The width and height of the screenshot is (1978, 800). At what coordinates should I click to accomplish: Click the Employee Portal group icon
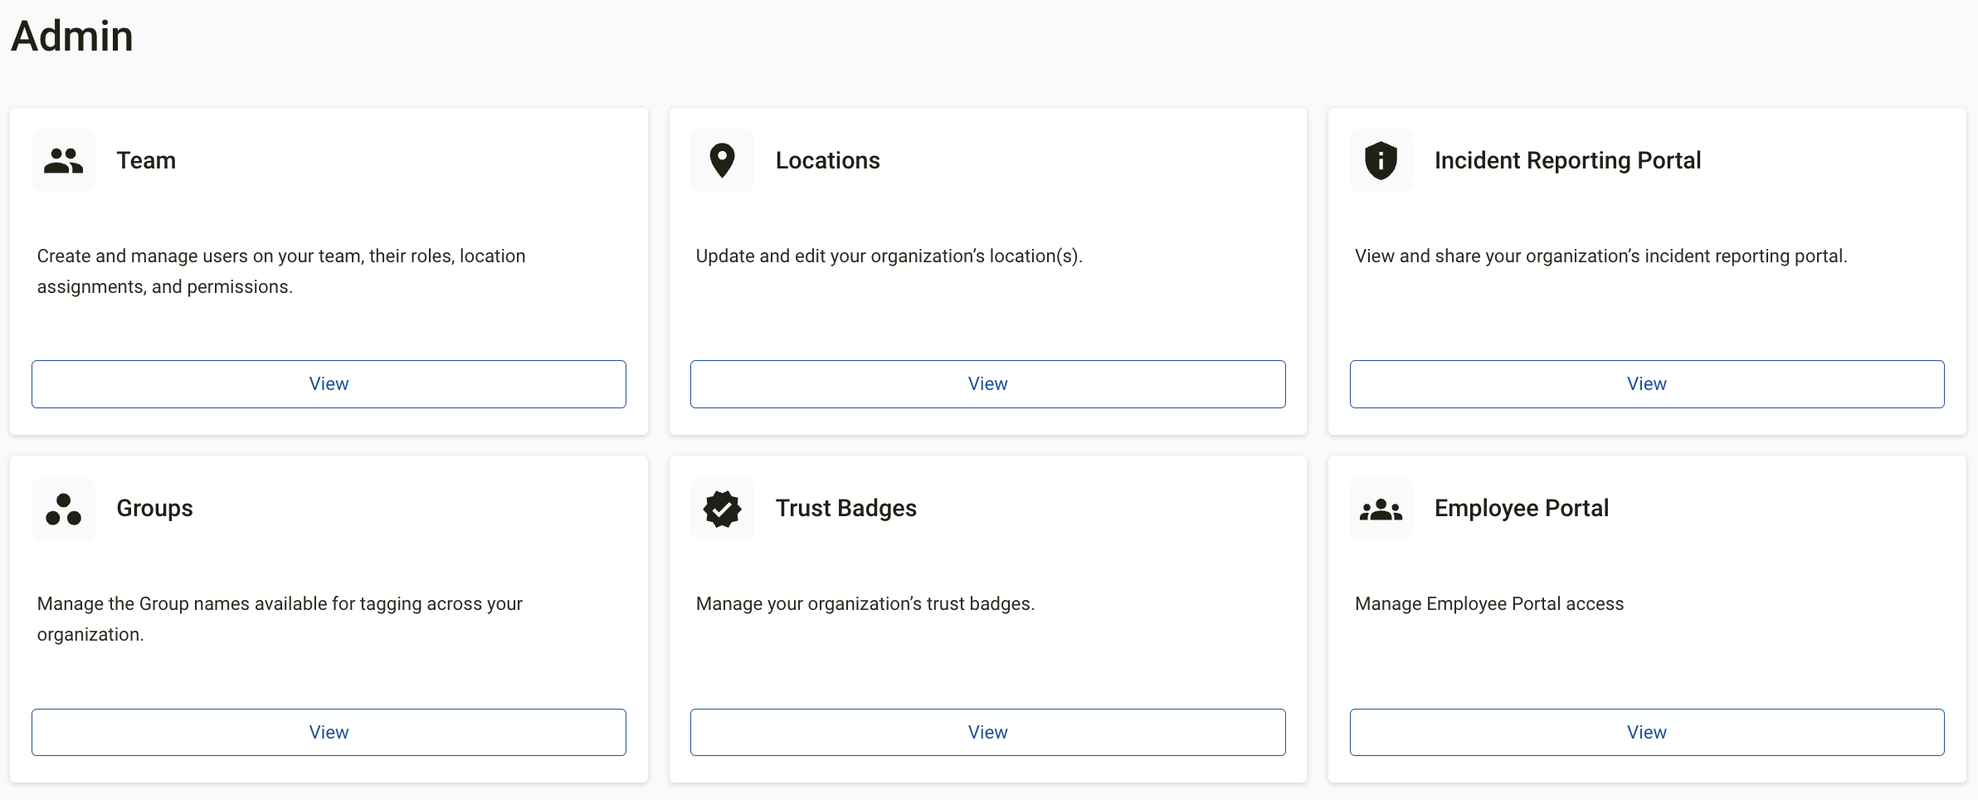point(1381,509)
